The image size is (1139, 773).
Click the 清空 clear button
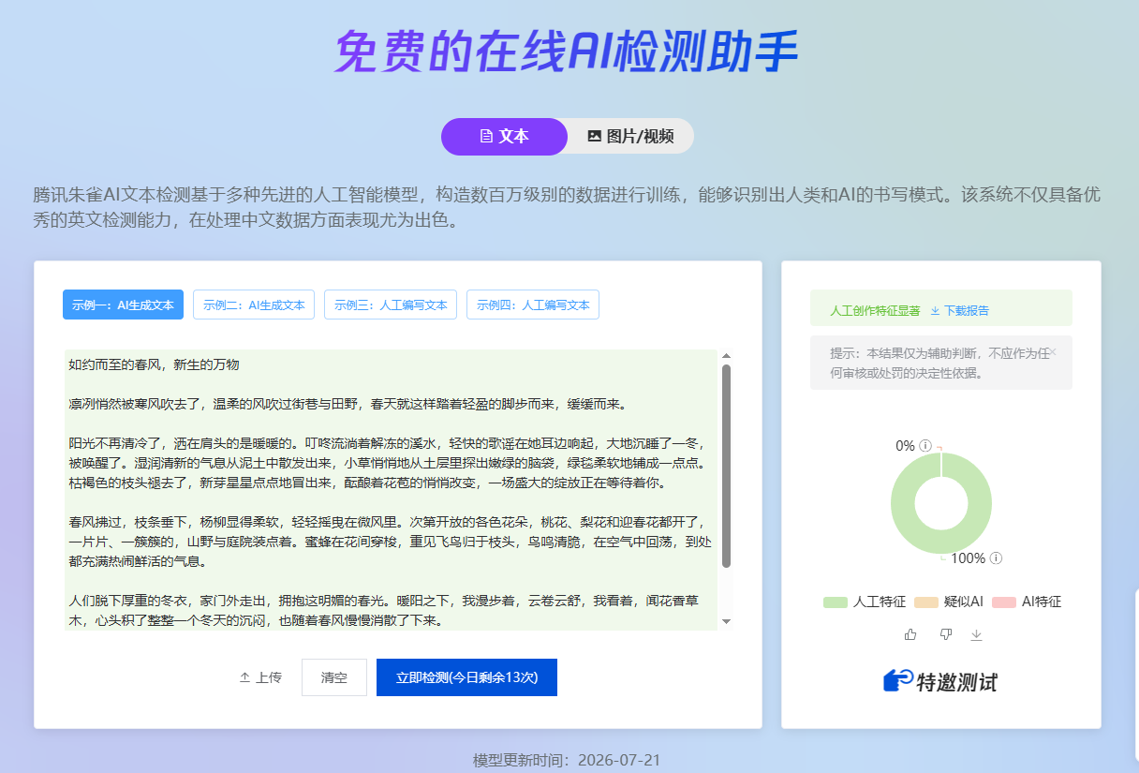pos(334,677)
